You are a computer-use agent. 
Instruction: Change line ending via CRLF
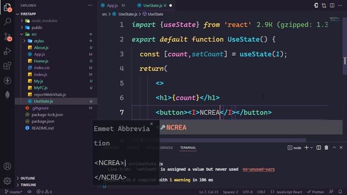[261, 192]
